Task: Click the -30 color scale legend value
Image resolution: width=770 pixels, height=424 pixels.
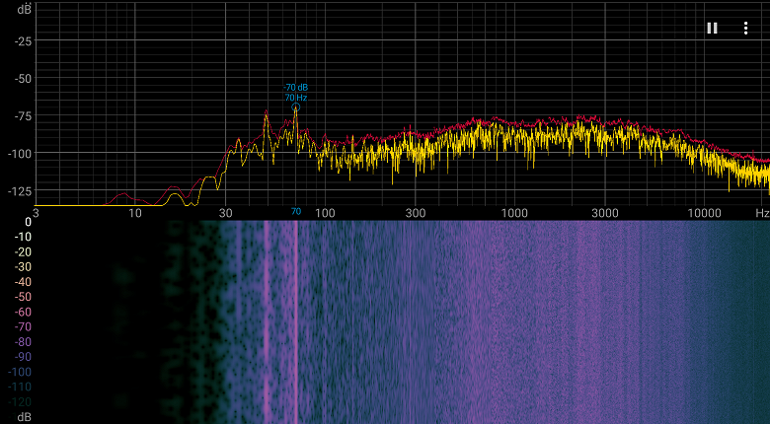Action: pos(23,267)
